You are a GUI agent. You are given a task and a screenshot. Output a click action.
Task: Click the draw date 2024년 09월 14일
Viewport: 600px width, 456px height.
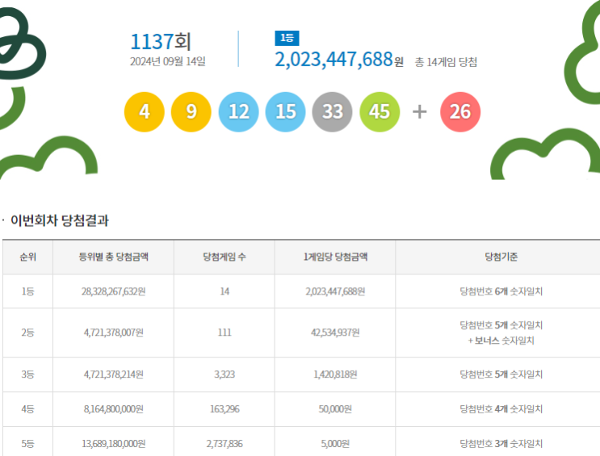(168, 61)
